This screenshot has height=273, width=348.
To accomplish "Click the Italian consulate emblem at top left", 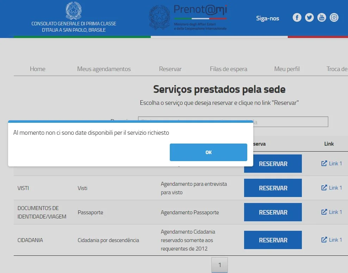I will tap(74, 11).
